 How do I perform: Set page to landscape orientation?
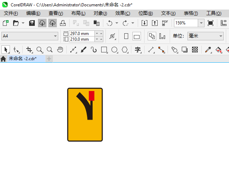[137, 36]
